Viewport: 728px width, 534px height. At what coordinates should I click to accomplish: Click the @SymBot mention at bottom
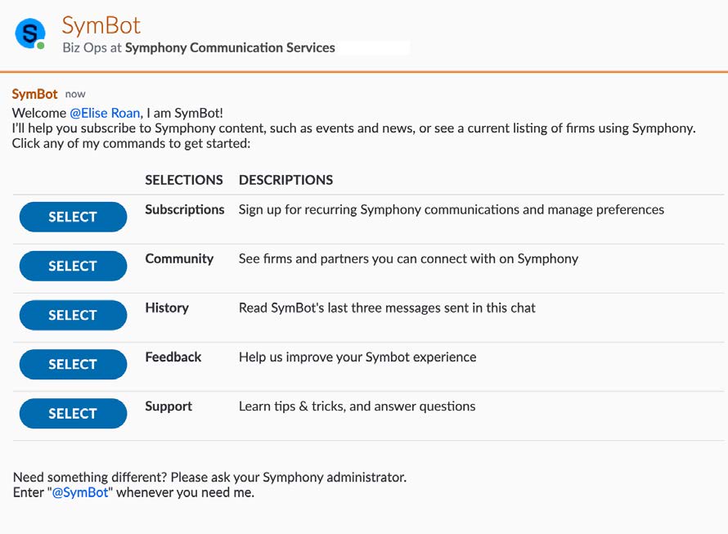(80, 492)
